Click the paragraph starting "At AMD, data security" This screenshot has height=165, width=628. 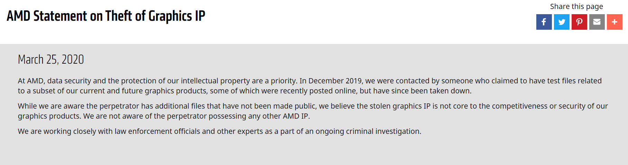[310, 86]
